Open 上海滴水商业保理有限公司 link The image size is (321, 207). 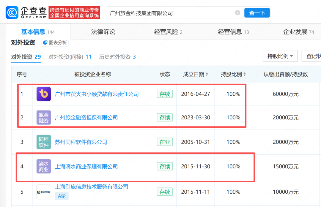click(86, 166)
